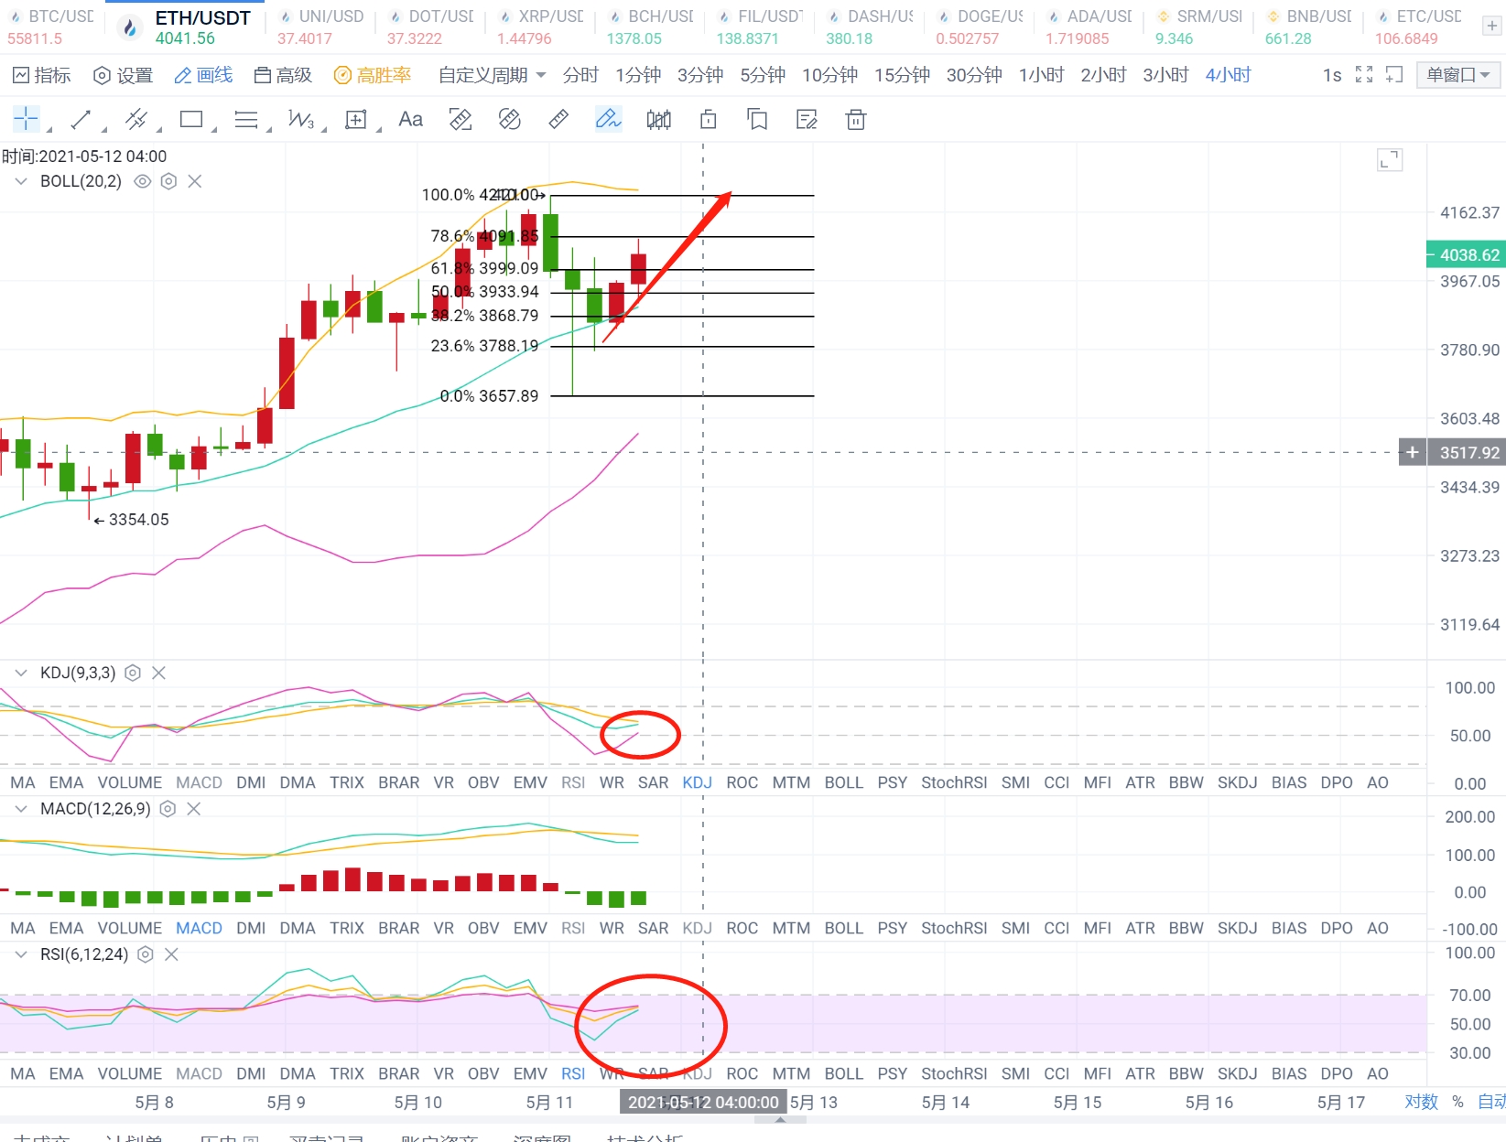This screenshot has height=1142, width=1506.
Task: Select the Aa text annotation tool
Action: (411, 119)
